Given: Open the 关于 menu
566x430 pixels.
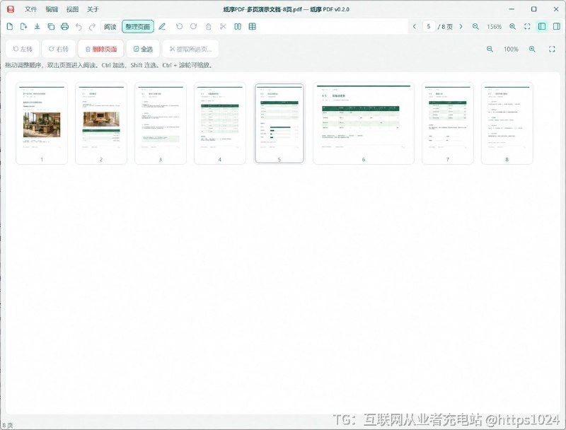Looking at the screenshot, I should point(93,9).
